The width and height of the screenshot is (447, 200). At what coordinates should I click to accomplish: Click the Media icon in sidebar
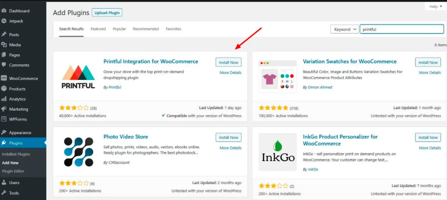pos(4,45)
